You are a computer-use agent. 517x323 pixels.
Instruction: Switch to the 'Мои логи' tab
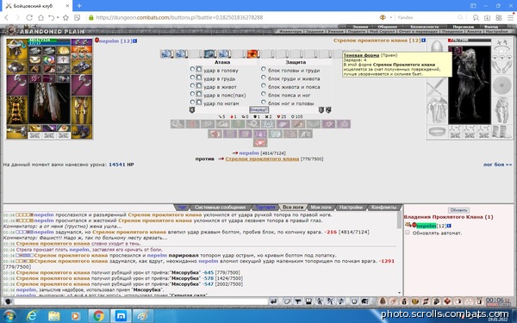click(x=321, y=208)
